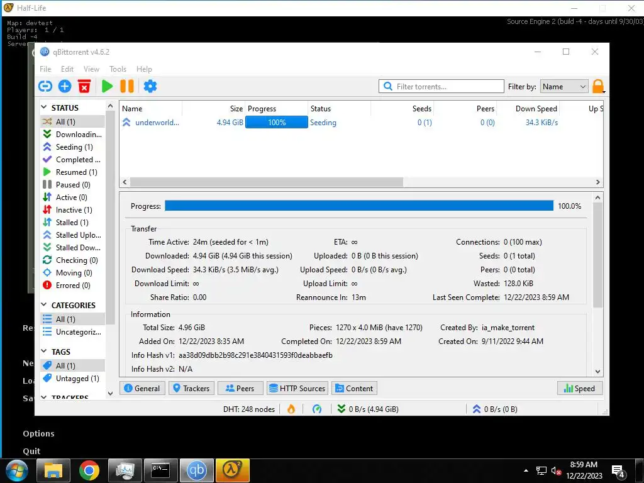Switch to the Content tab
The height and width of the screenshot is (483, 644).
click(355, 389)
